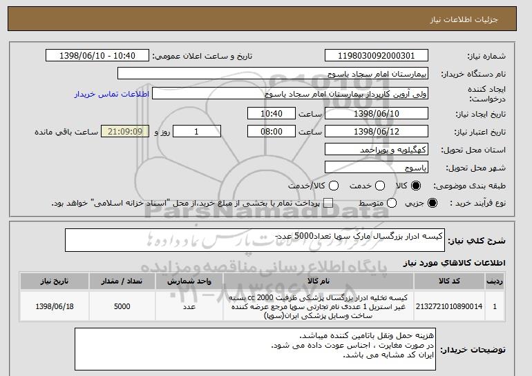This screenshot has width=532, height=376.
Task: Click the request creator field ولی آروین
Action: [x=290, y=94]
